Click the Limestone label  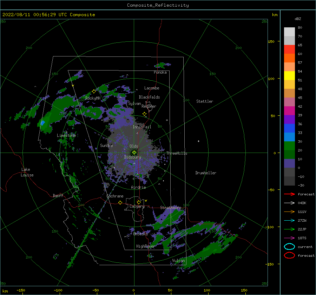coord(66,135)
